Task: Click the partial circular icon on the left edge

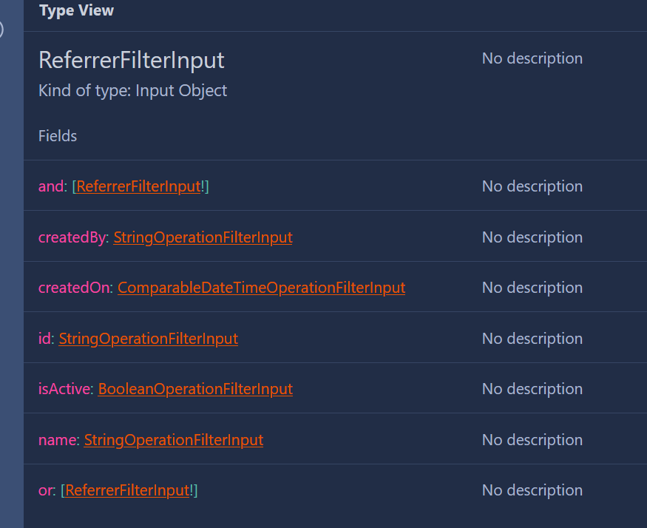Action: coord(1,30)
